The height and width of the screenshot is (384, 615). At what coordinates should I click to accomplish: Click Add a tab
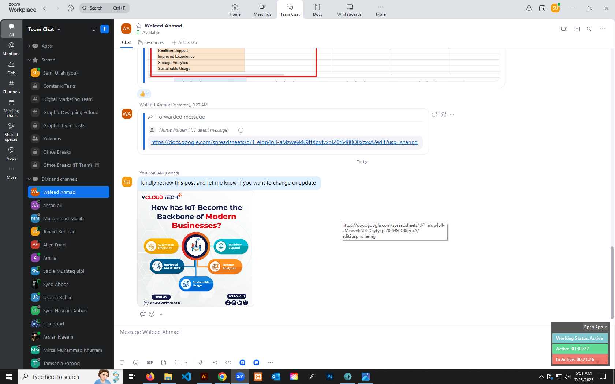click(184, 42)
